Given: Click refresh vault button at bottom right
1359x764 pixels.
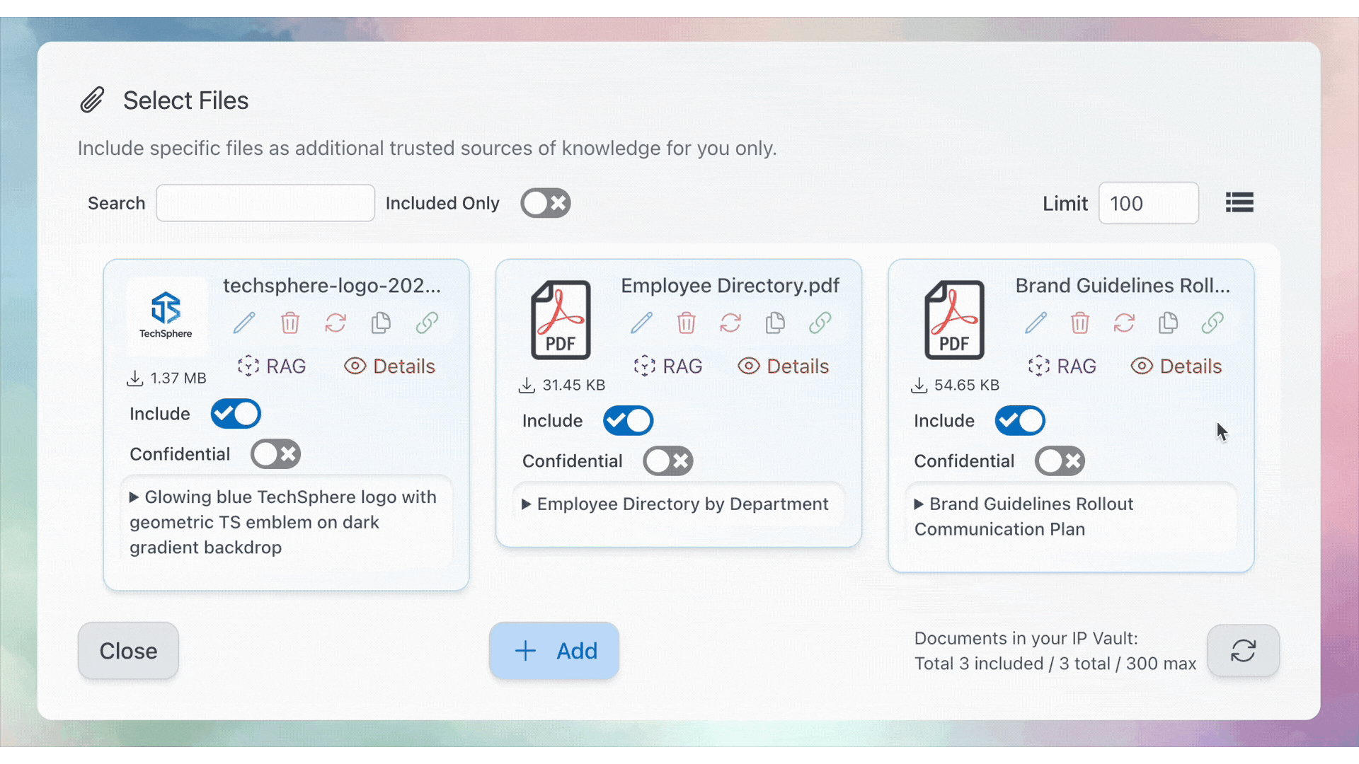Looking at the screenshot, I should coord(1243,651).
